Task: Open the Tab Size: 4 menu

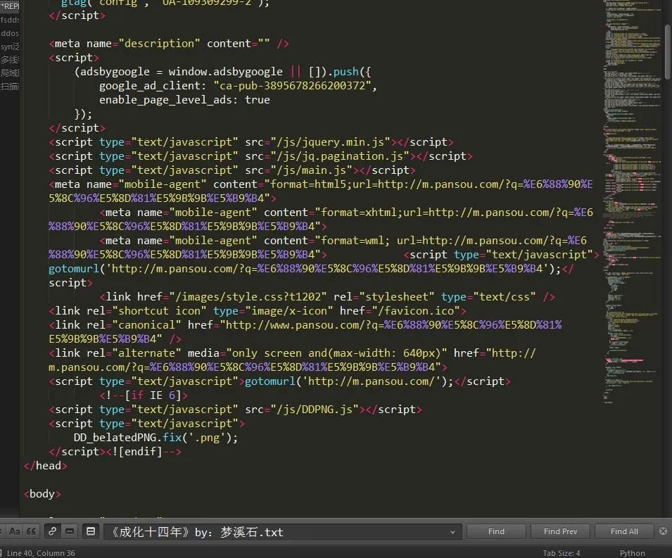Action: tap(562, 552)
